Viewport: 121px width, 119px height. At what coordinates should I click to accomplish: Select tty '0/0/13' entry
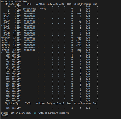tap(6, 45)
